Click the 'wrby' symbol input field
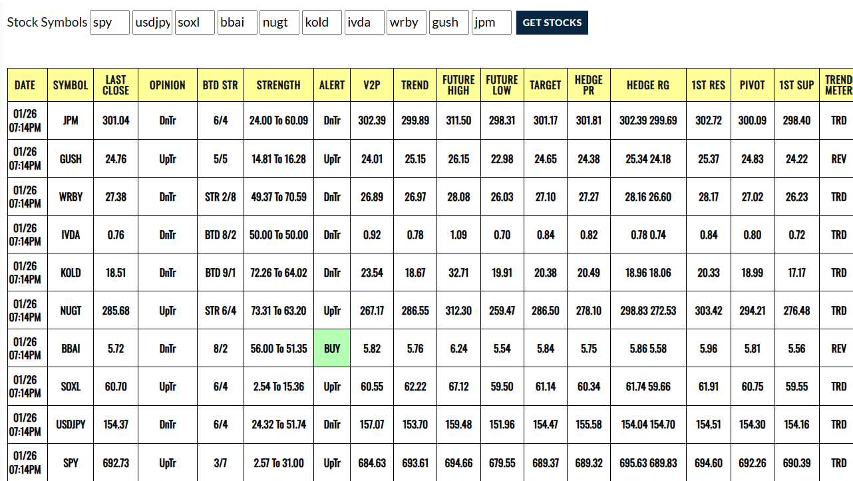The image size is (853, 481). (x=407, y=23)
